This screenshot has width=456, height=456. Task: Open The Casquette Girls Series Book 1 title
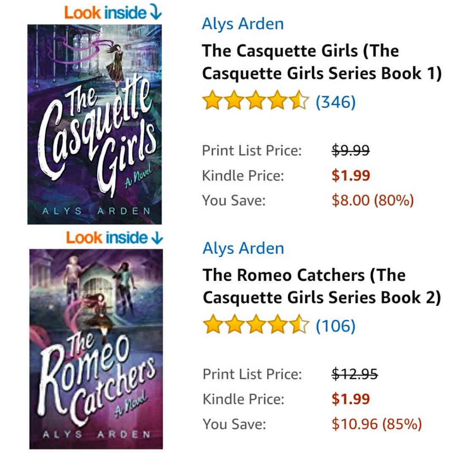tap(322, 62)
